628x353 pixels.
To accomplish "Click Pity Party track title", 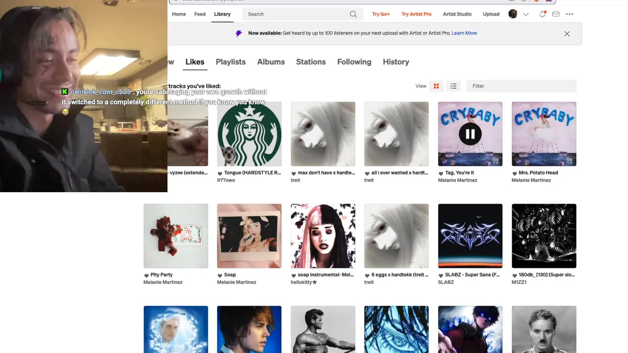I will point(161,275).
